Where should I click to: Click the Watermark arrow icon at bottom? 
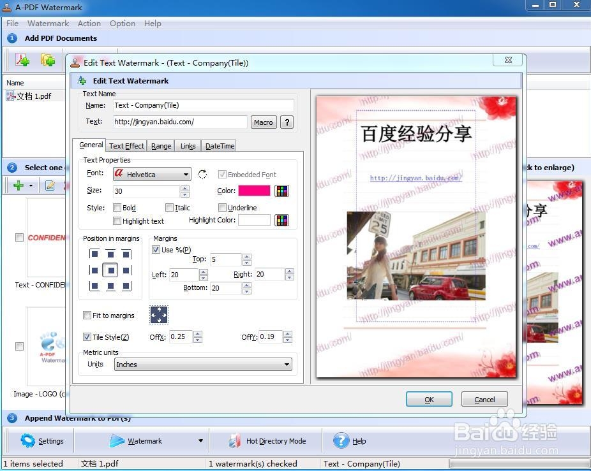point(117,440)
